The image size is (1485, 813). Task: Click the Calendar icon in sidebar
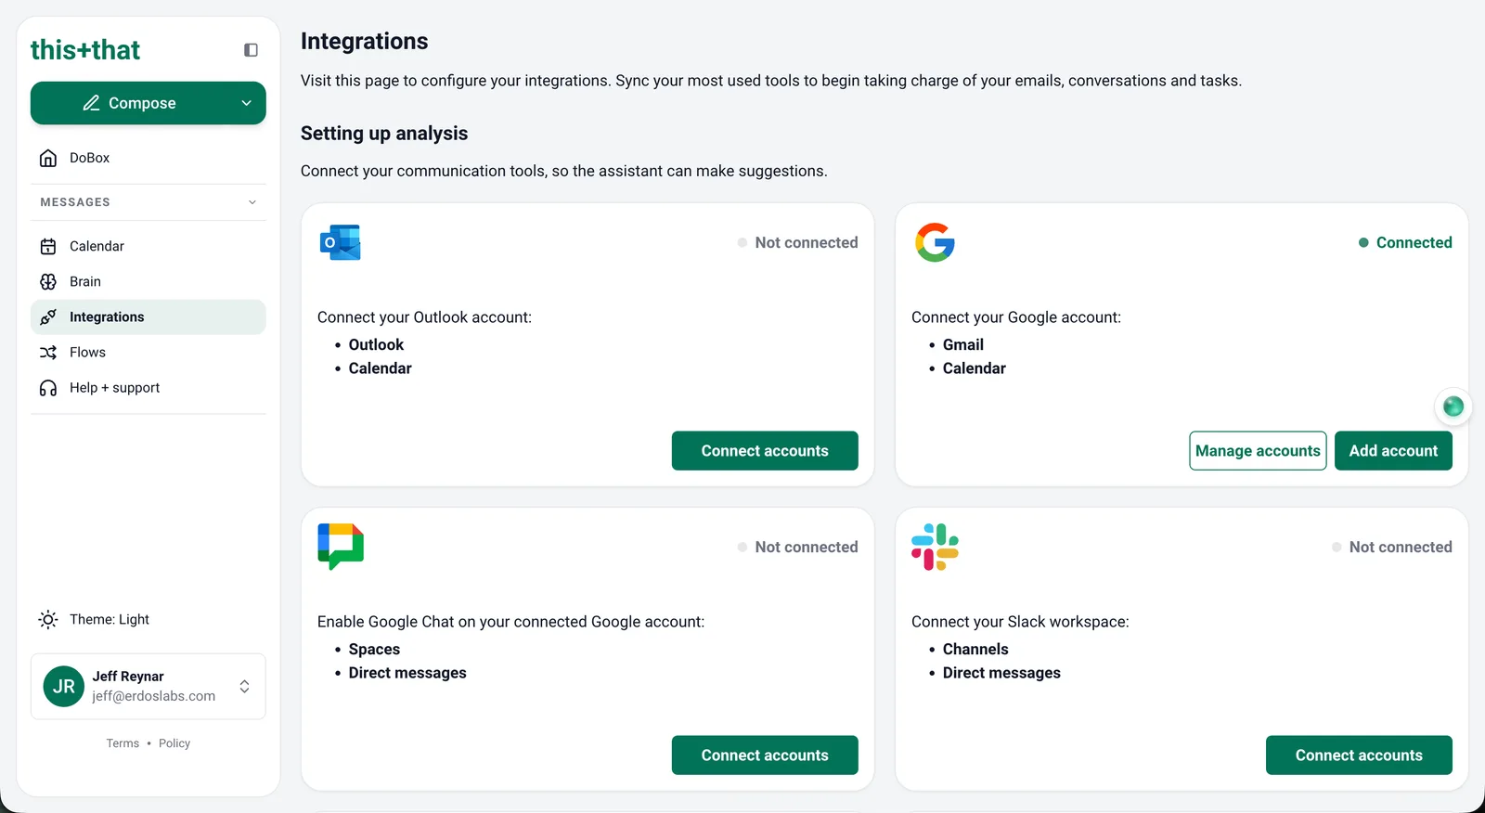(x=48, y=246)
